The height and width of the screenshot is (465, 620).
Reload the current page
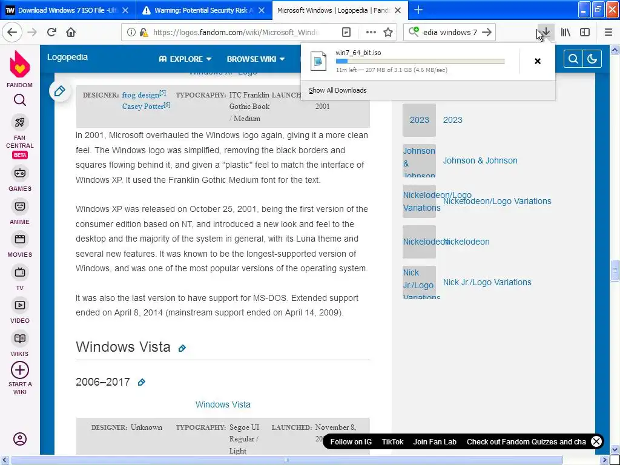(51, 32)
